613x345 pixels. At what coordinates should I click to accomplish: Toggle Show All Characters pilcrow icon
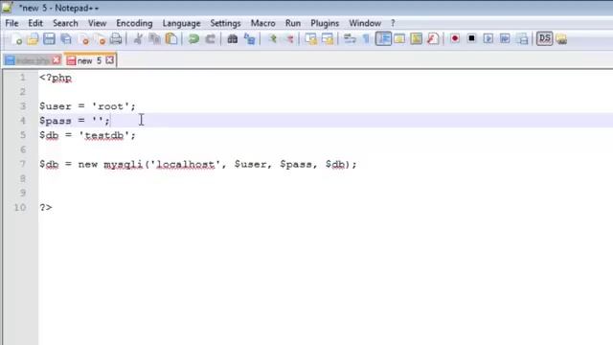(366, 38)
